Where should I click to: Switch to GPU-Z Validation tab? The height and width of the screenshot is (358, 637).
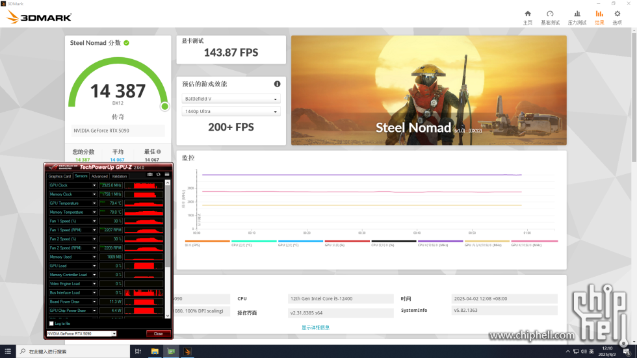click(x=119, y=176)
